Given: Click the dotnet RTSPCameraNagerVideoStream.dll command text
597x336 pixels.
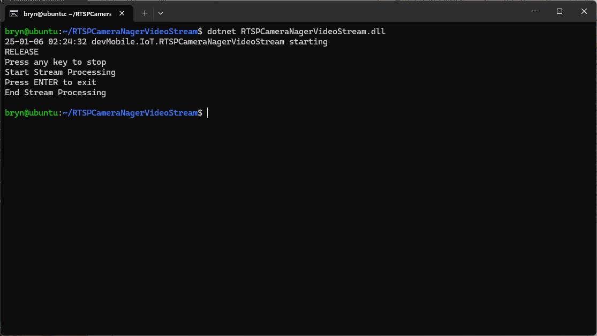Looking at the screenshot, I should pyautogui.click(x=296, y=32).
